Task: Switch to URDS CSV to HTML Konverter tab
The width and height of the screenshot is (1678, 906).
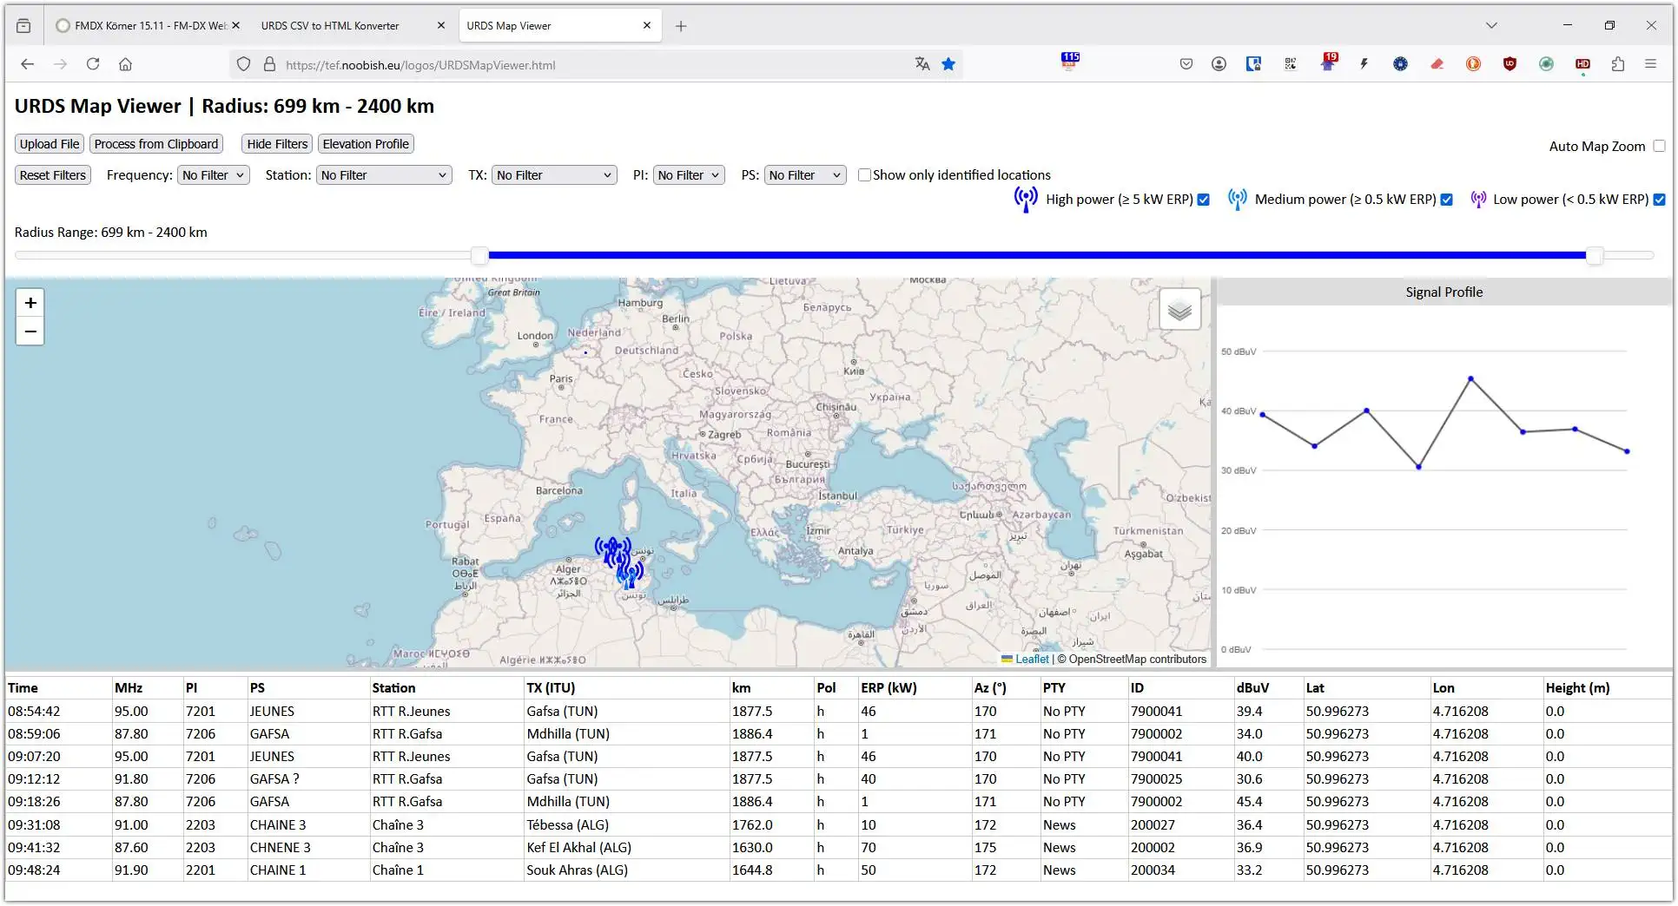Action: point(330,26)
